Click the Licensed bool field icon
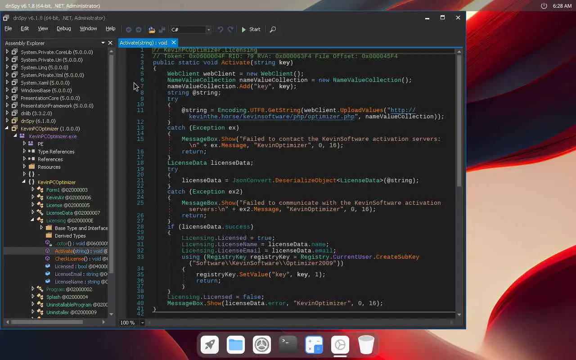Screen dimensions: 576x360 (x=48, y=266)
